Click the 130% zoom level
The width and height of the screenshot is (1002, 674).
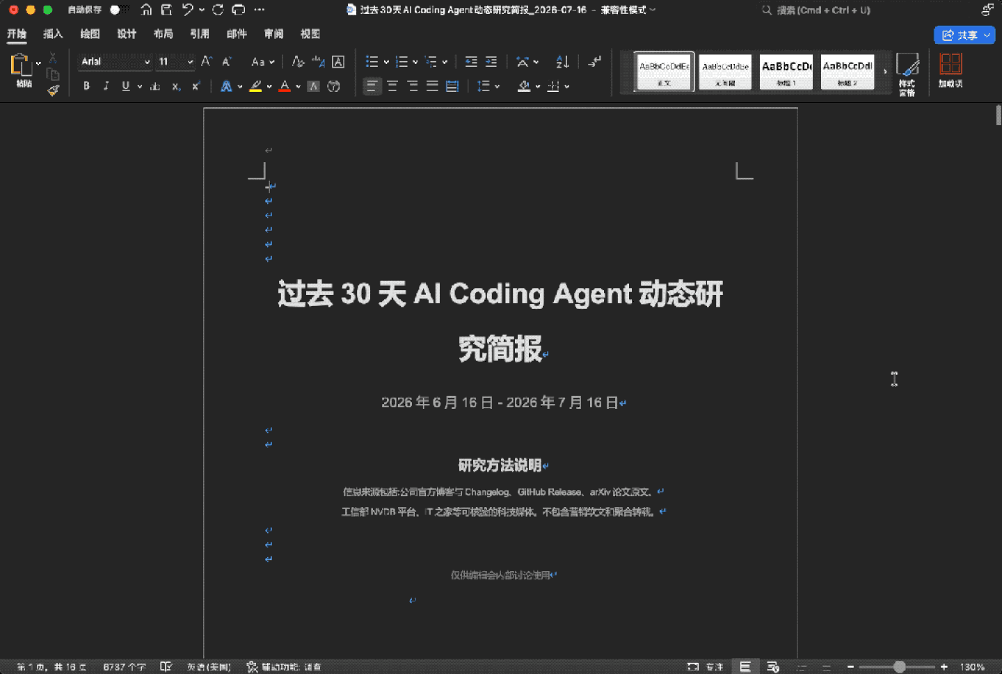pyautogui.click(x=972, y=666)
